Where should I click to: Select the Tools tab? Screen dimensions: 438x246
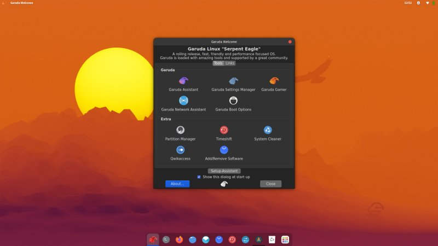[218, 63]
